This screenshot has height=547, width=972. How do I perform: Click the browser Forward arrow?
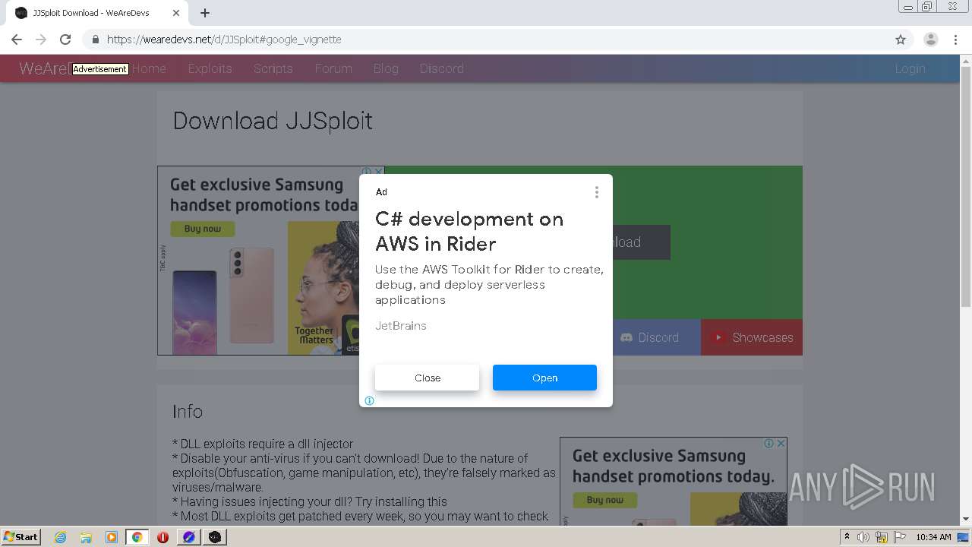click(41, 40)
